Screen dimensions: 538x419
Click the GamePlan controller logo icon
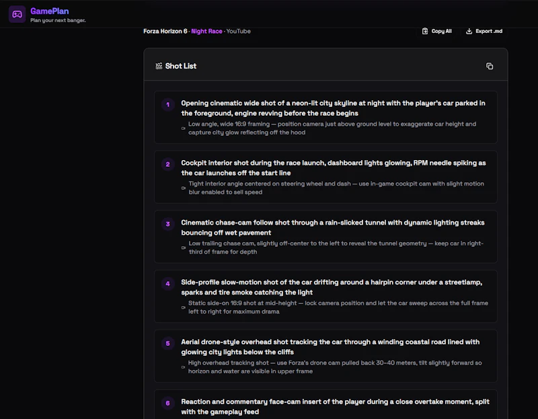click(x=17, y=14)
